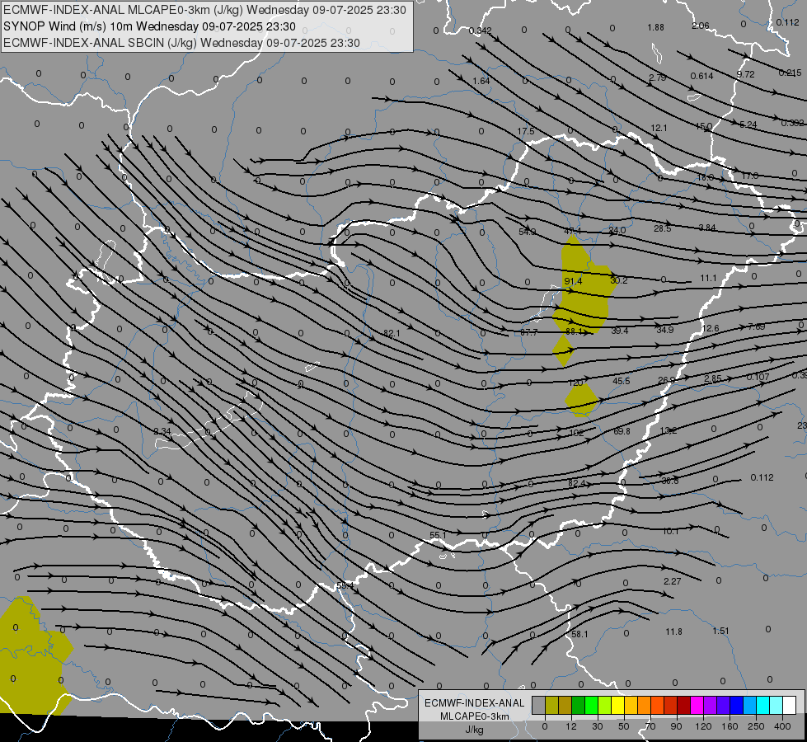807x742 pixels.
Task: Click the map value 82.1
Action: point(392,334)
